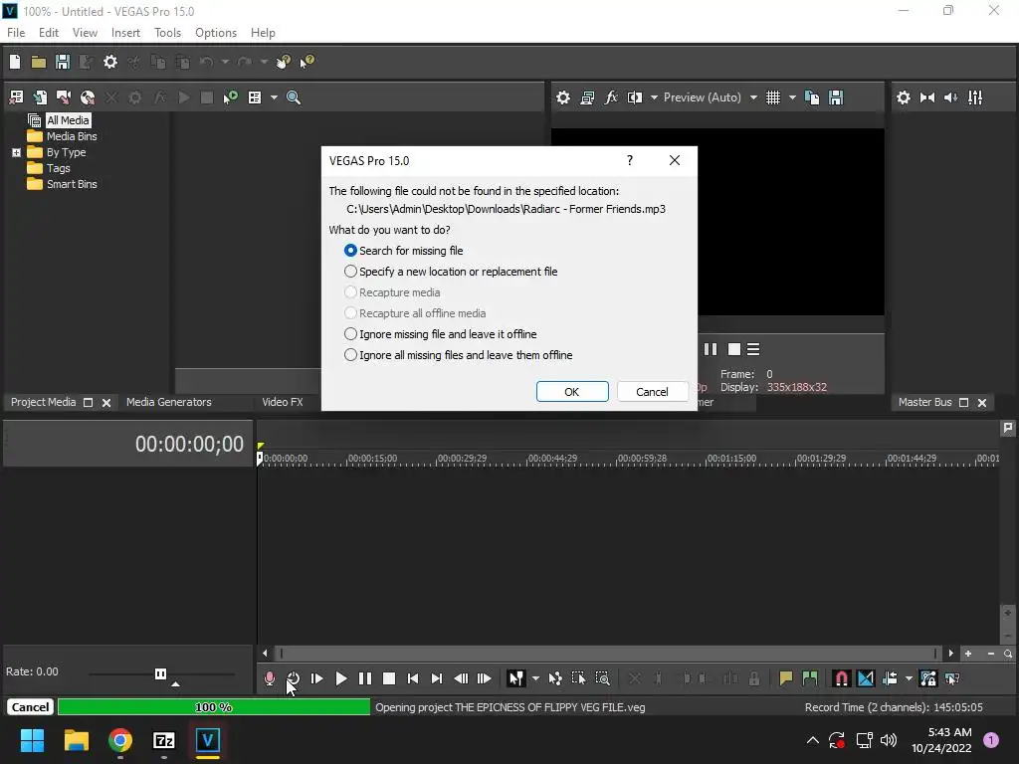The image size is (1019, 764).
Task: Open the Project Media views dropdown arrow
Action: 274,97
